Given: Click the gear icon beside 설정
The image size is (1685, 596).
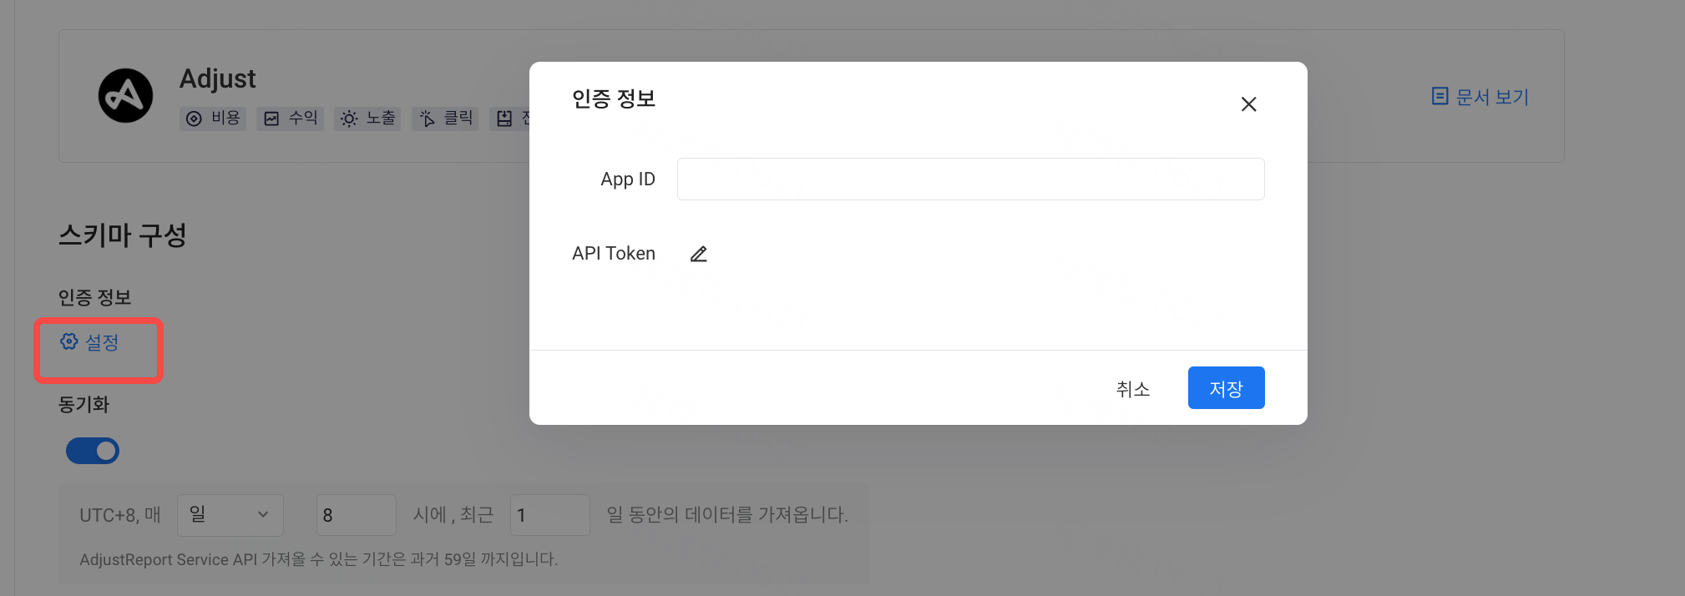Looking at the screenshot, I should coord(70,341).
